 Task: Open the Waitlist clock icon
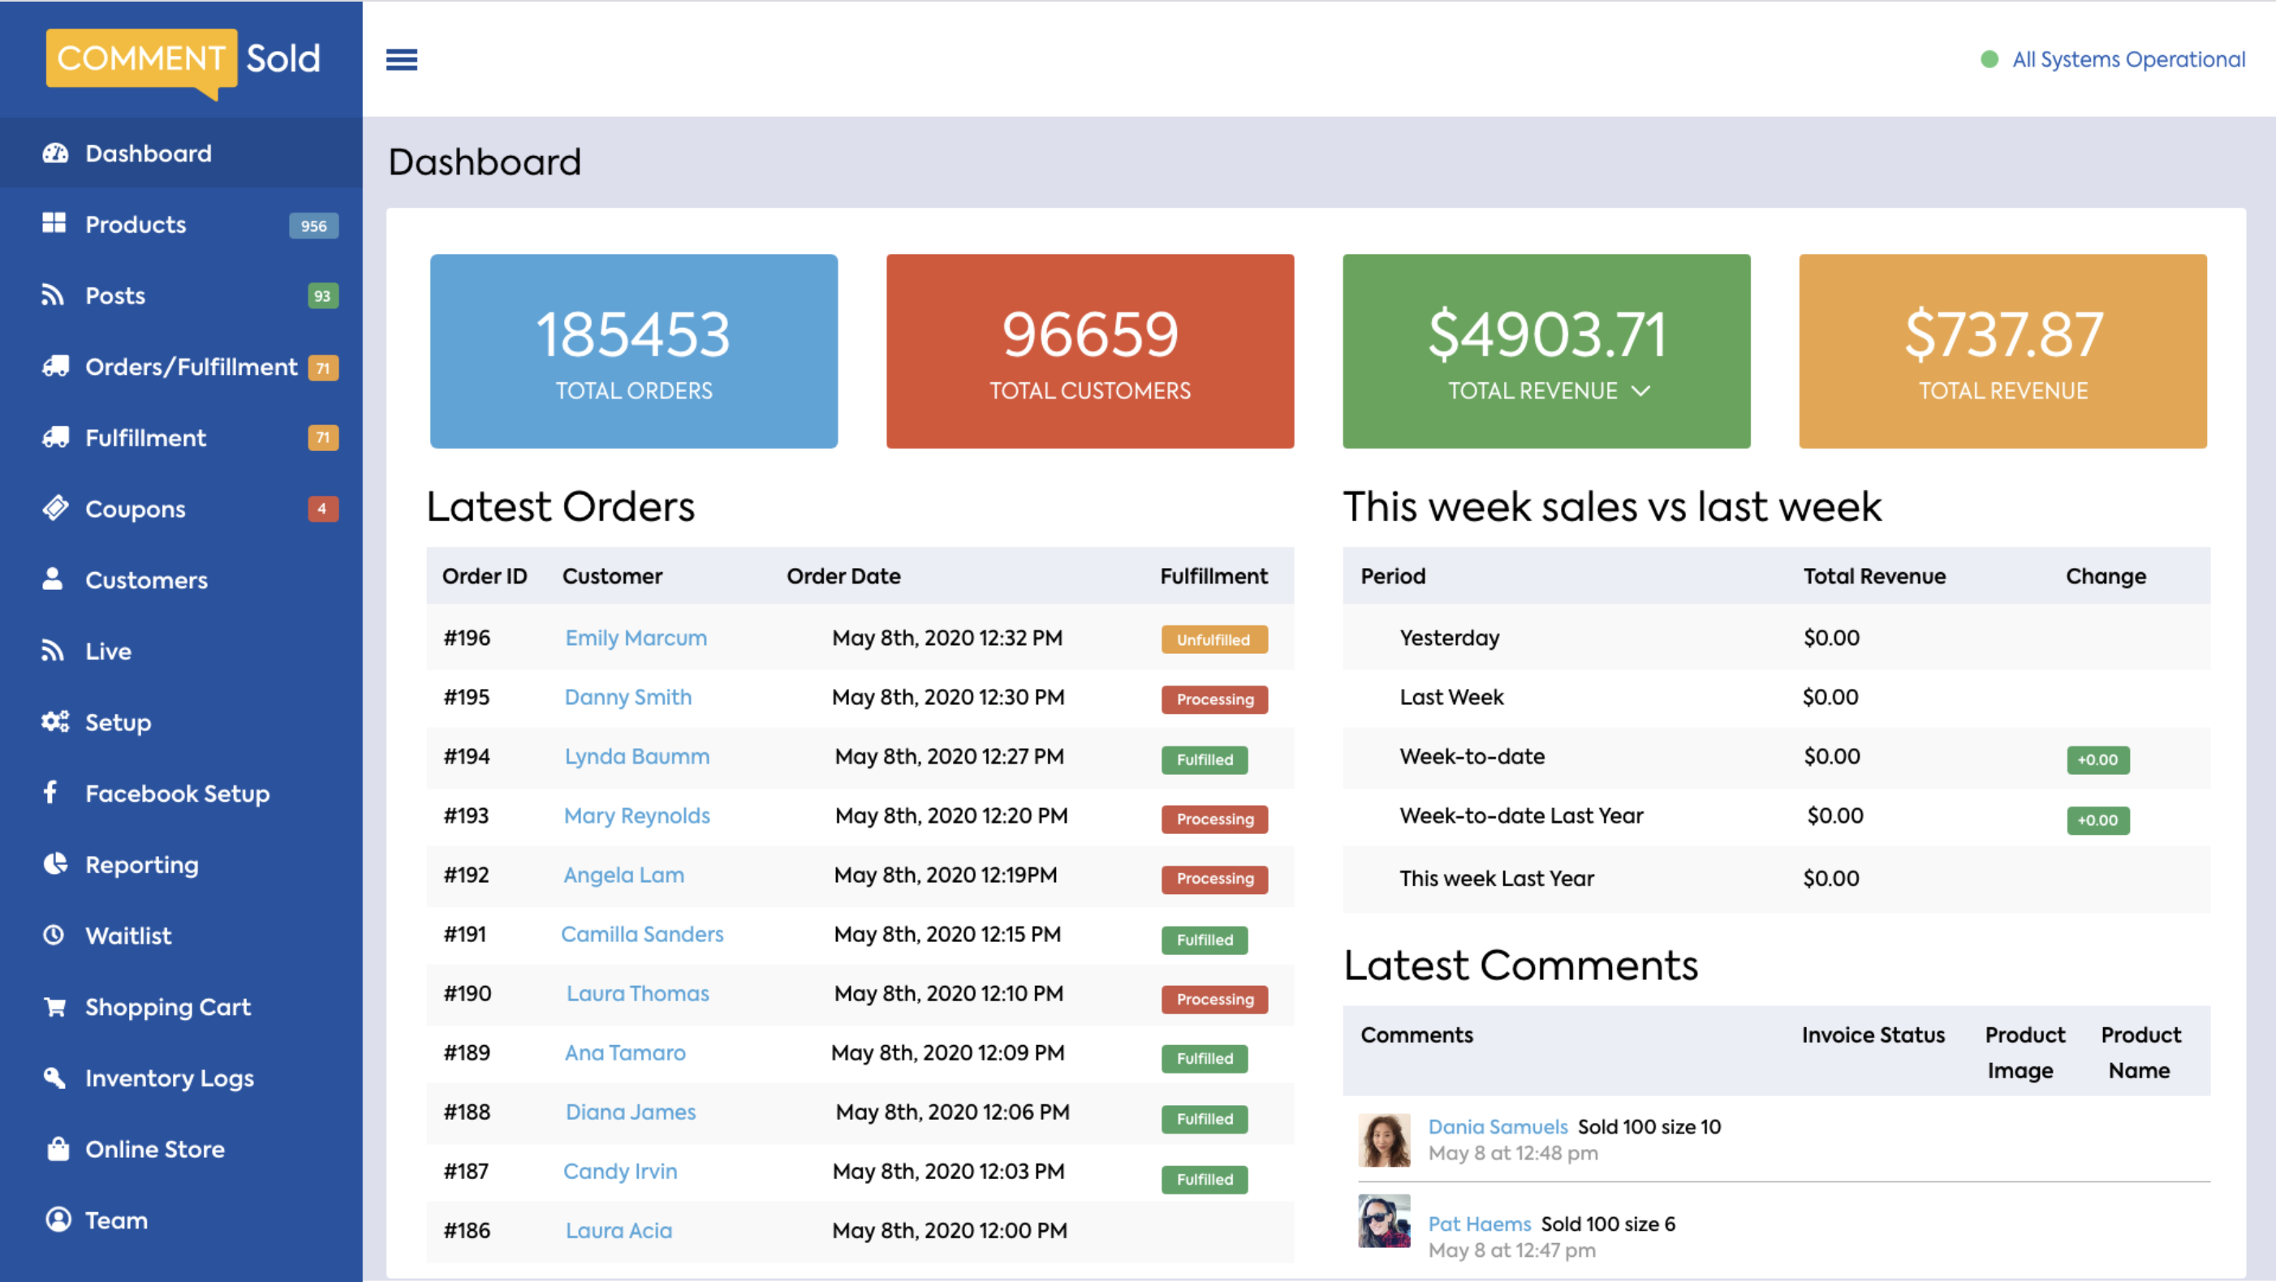pos(54,935)
